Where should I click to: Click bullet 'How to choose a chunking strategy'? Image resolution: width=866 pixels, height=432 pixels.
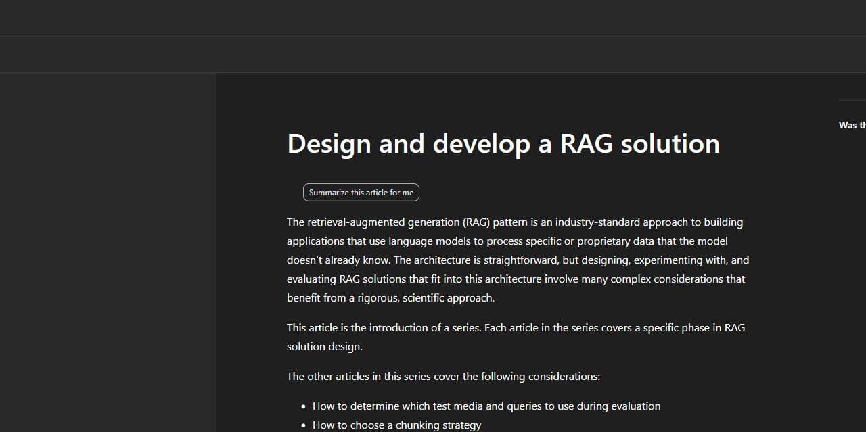pyautogui.click(x=397, y=425)
